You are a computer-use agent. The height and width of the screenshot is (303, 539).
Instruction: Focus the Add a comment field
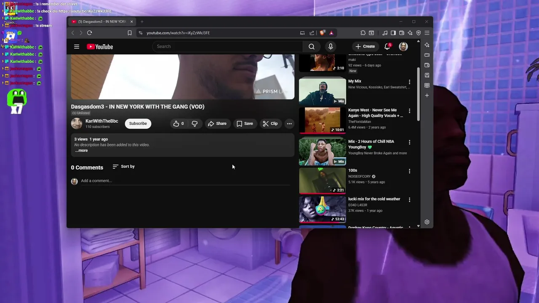(185, 181)
